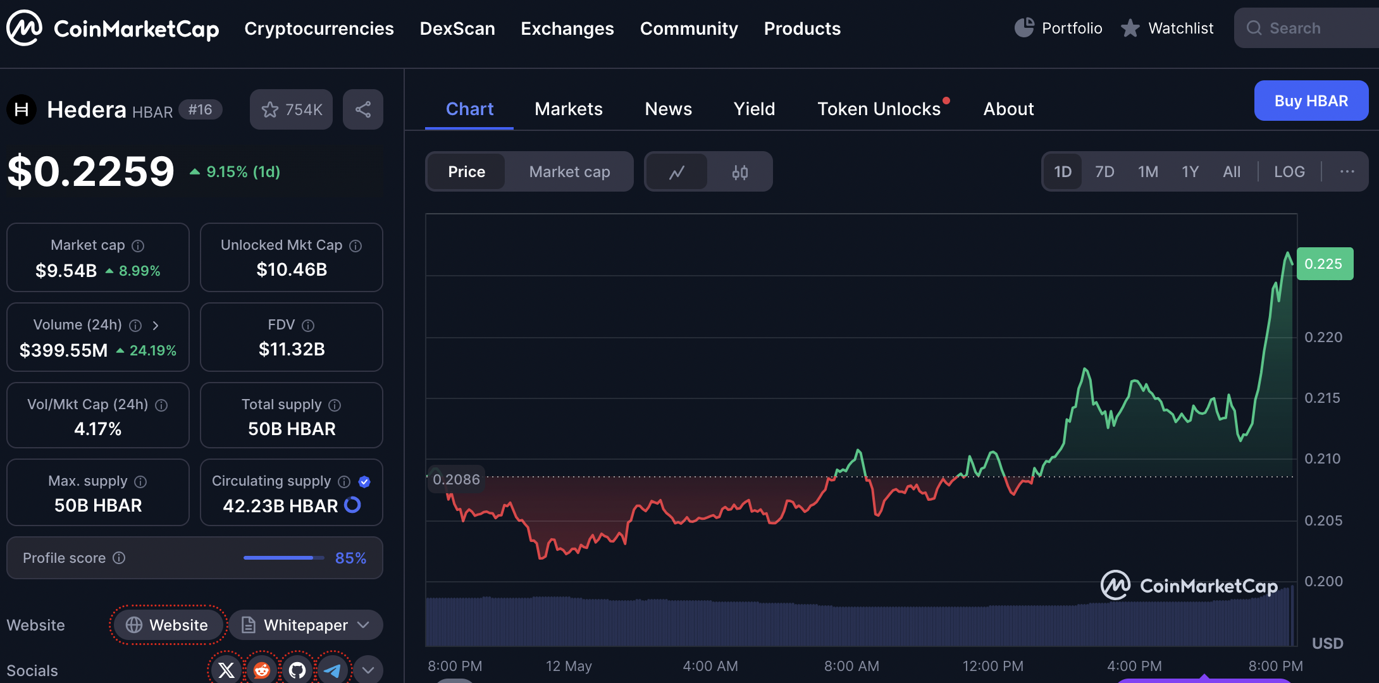
Task: Switch chart to candlestick view
Action: coord(739,172)
